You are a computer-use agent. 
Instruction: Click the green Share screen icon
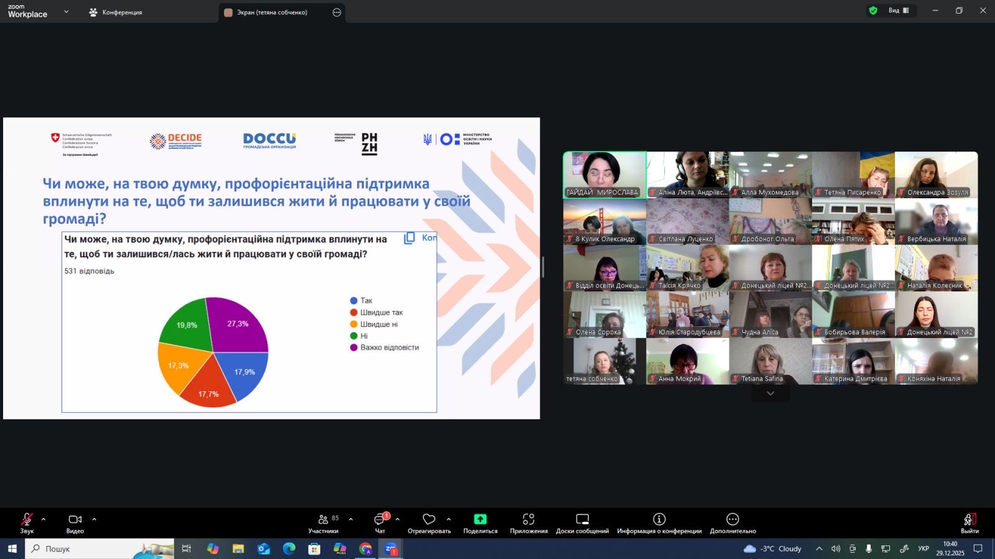point(480,519)
